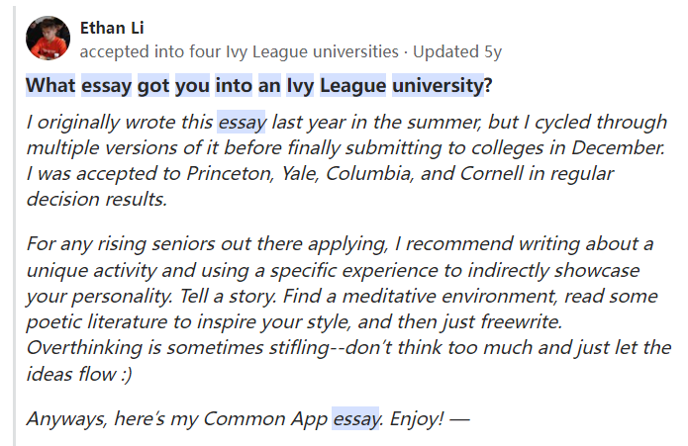This screenshot has width=688, height=446.
Task: Click the word 'December' in the first paragraph
Action: click(619, 147)
